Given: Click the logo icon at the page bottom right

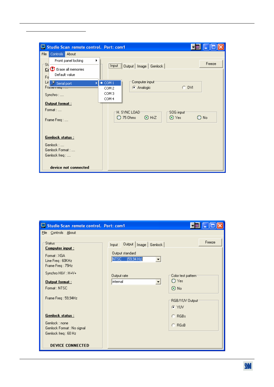Looking at the screenshot, I should click(248, 366).
